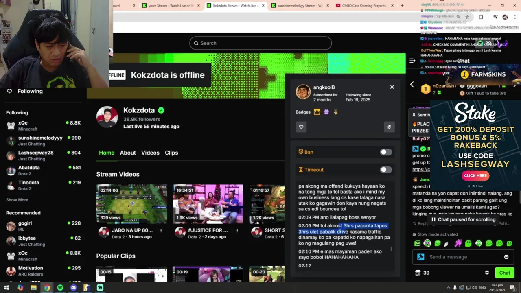
Task: Open the taskbar clock 3:47 pm
Action: pos(498,288)
